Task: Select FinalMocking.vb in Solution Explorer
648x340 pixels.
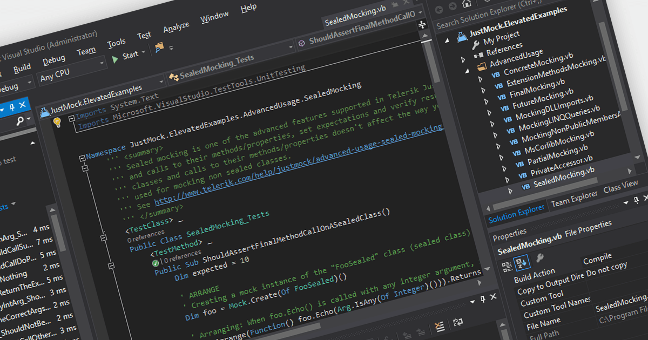Action: 537,89
